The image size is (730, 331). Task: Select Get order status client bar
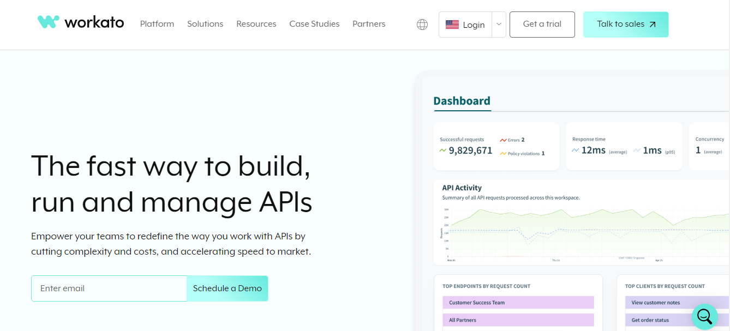click(x=677, y=320)
